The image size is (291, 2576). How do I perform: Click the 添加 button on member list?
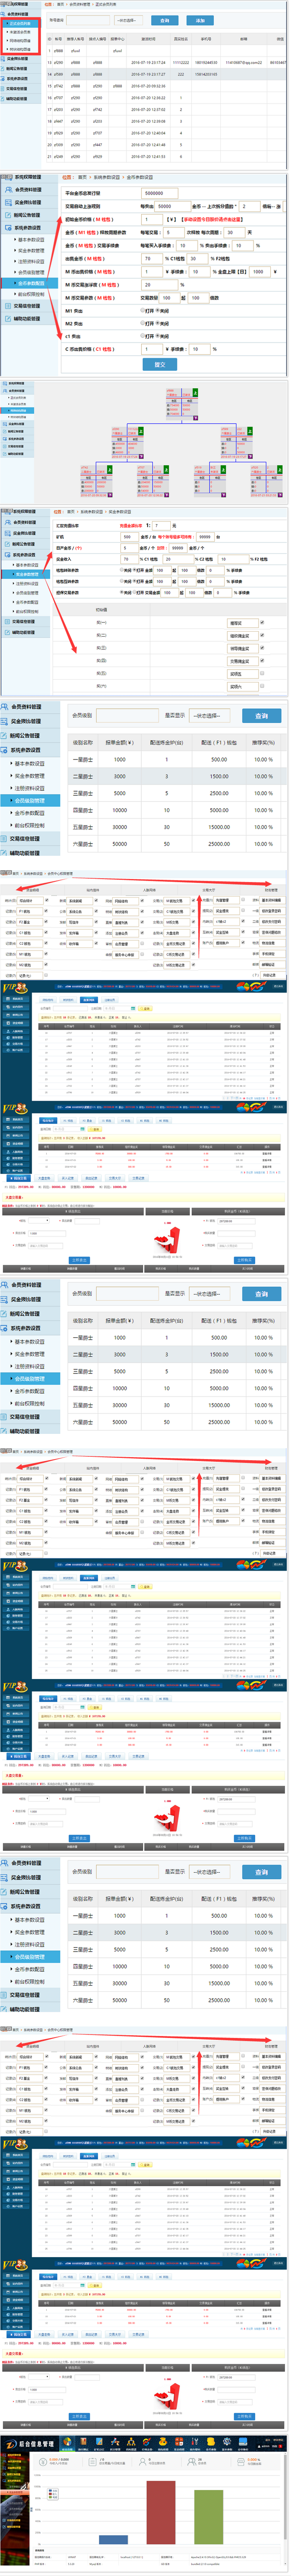point(199,20)
